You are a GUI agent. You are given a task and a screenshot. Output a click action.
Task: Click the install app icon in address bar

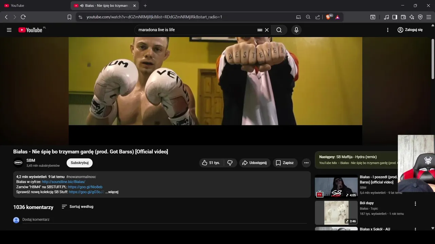pyautogui.click(x=299, y=17)
